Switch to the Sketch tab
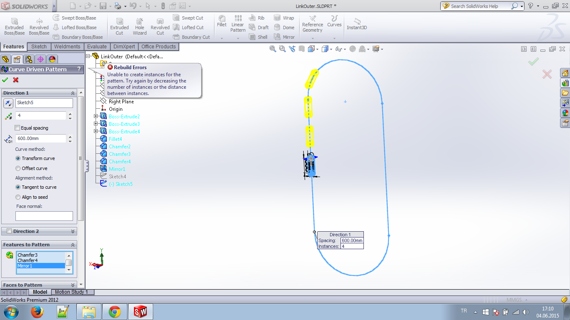570x320 pixels. tap(39, 47)
